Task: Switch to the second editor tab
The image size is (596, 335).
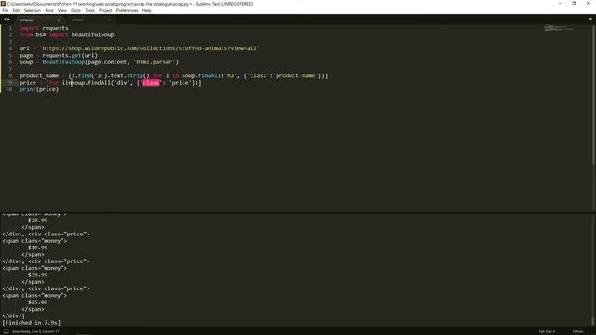Action: click(x=89, y=20)
